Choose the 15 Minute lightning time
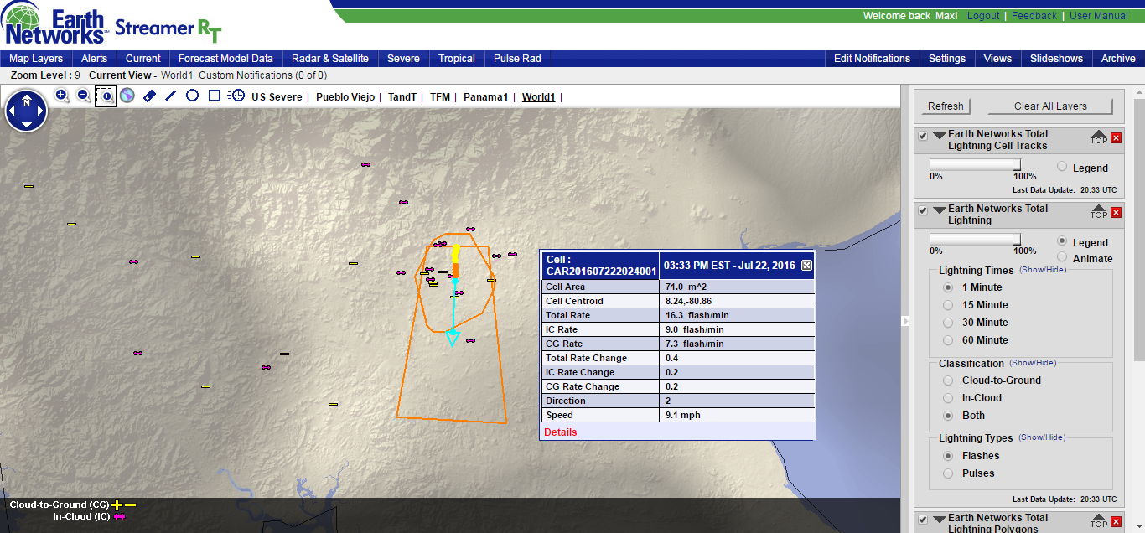This screenshot has width=1145, height=533. click(948, 304)
